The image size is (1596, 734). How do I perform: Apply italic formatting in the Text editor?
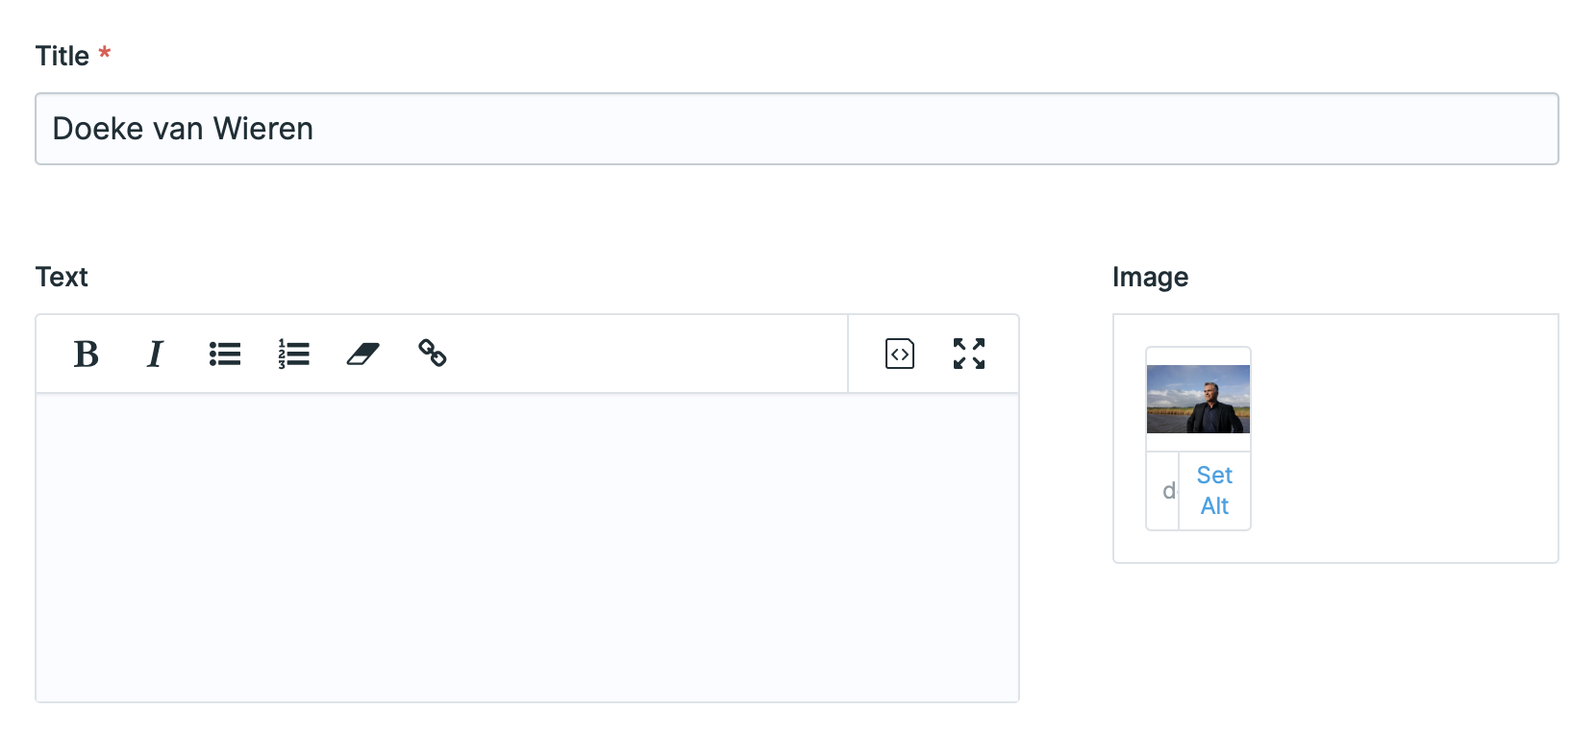(155, 354)
